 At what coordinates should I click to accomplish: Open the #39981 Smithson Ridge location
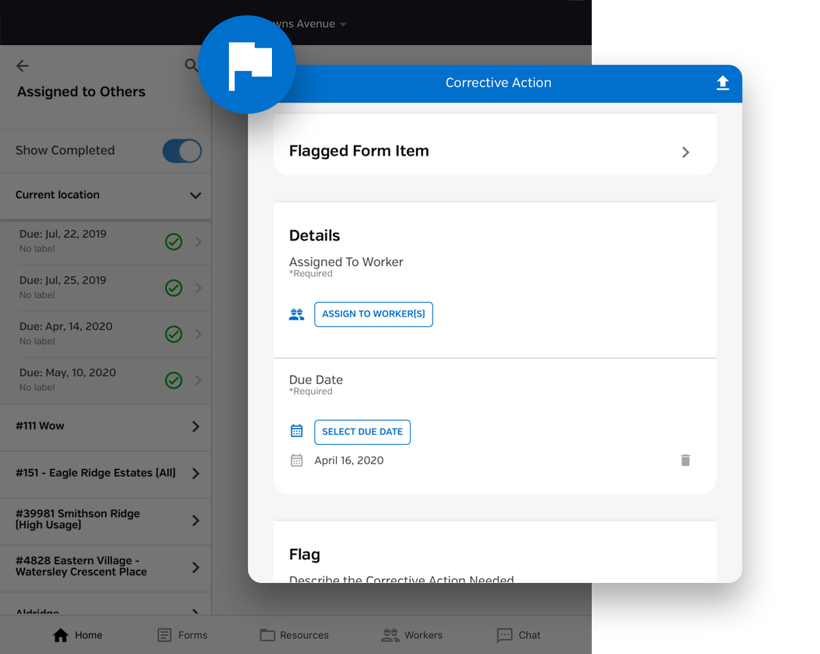[195, 521]
